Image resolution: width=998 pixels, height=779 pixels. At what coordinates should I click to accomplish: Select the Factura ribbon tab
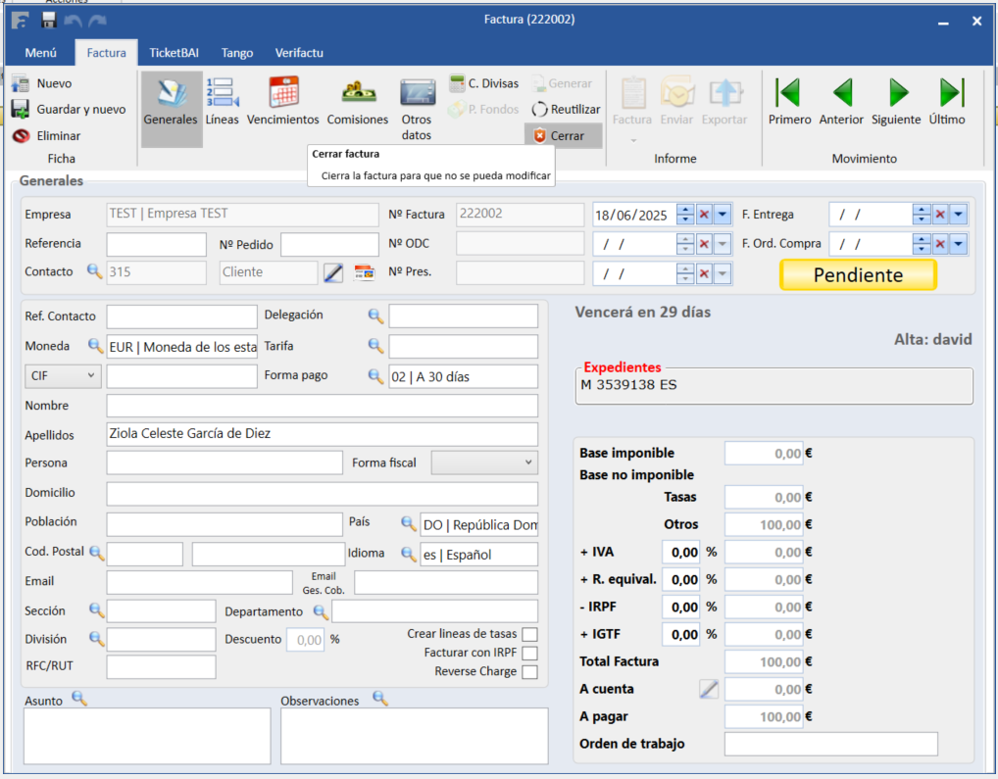106,53
